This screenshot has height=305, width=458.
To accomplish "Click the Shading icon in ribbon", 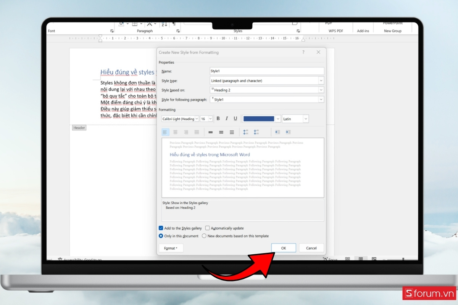I will [121, 24].
